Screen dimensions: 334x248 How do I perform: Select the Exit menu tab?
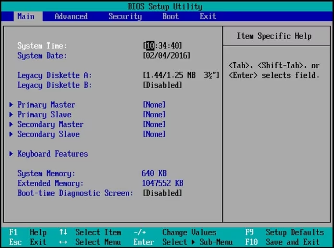(x=208, y=16)
